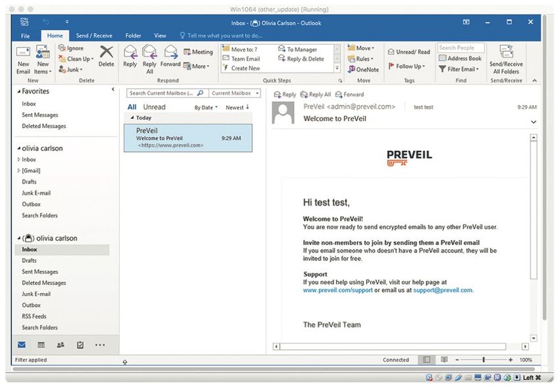559x387 pixels.
Task: Select the Reply & Delete quick step
Action: [301, 58]
